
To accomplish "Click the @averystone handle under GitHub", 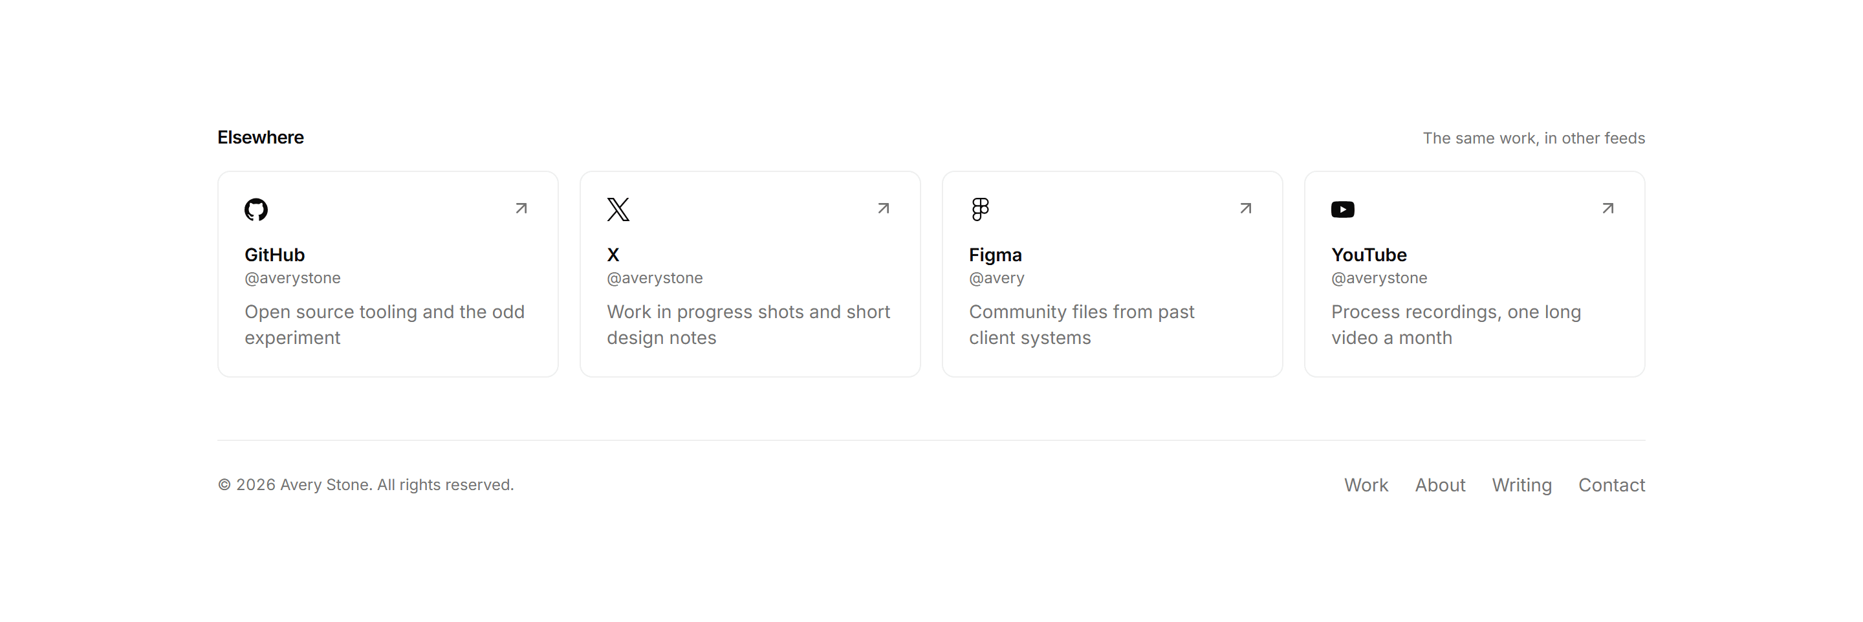I will pyautogui.click(x=293, y=278).
